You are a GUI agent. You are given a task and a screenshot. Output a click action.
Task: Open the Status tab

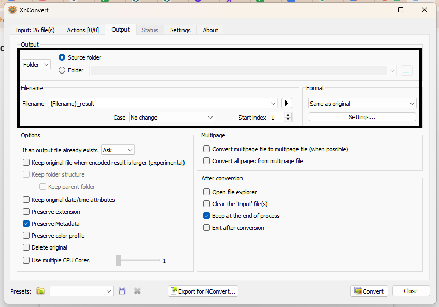point(149,30)
